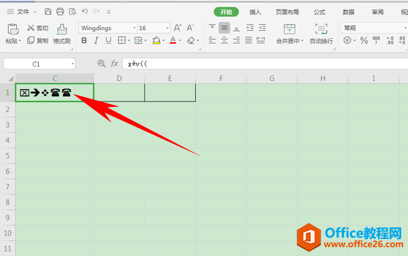Increase decimal places icon
The image size is (408, 256).
click(390, 40)
